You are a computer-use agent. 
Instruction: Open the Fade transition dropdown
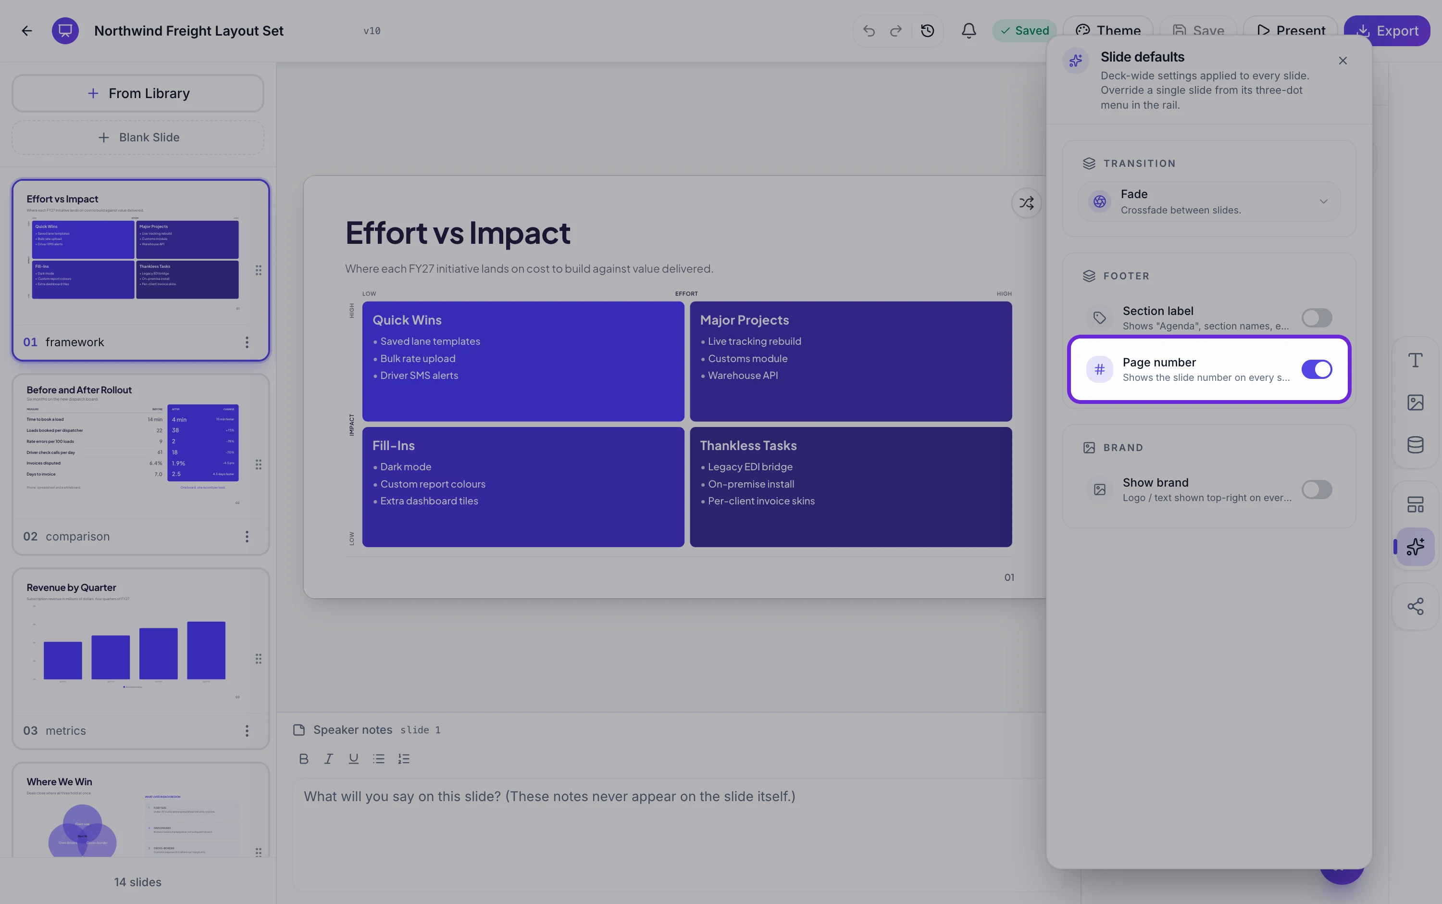click(x=1209, y=201)
